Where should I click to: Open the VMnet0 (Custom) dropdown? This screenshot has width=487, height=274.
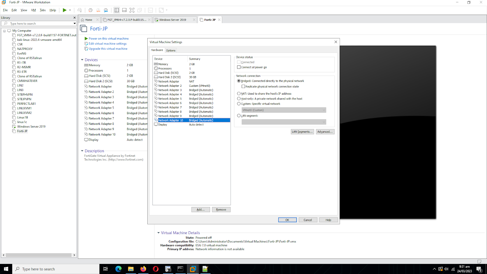[284, 110]
